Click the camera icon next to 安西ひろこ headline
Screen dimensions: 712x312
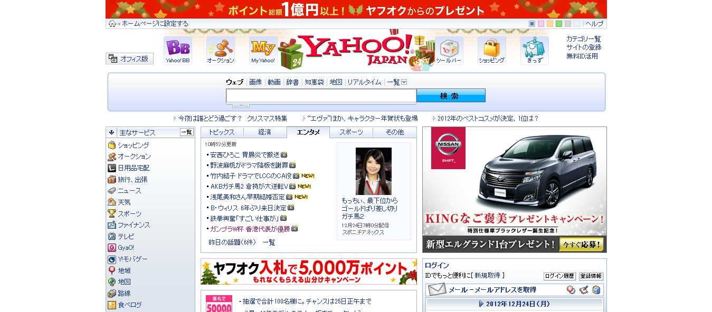(284, 155)
